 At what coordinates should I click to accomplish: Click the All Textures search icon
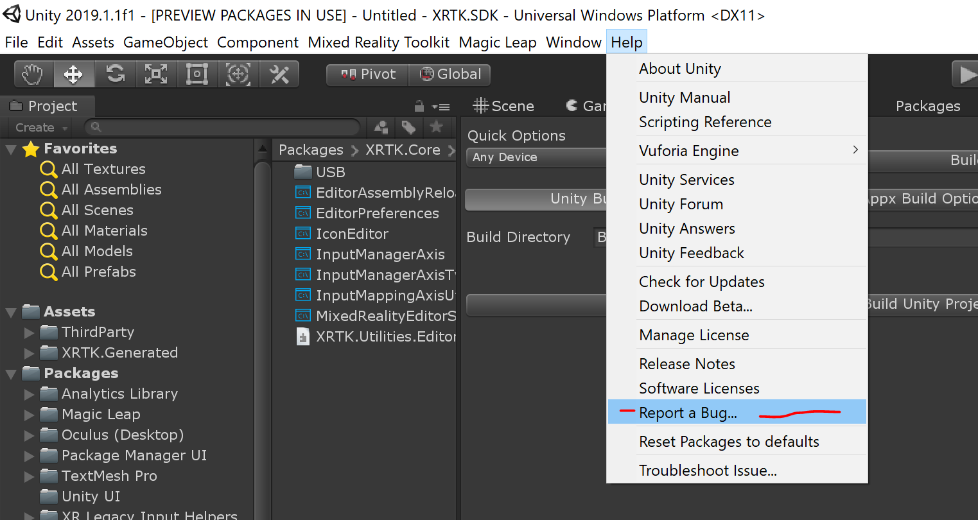click(48, 169)
